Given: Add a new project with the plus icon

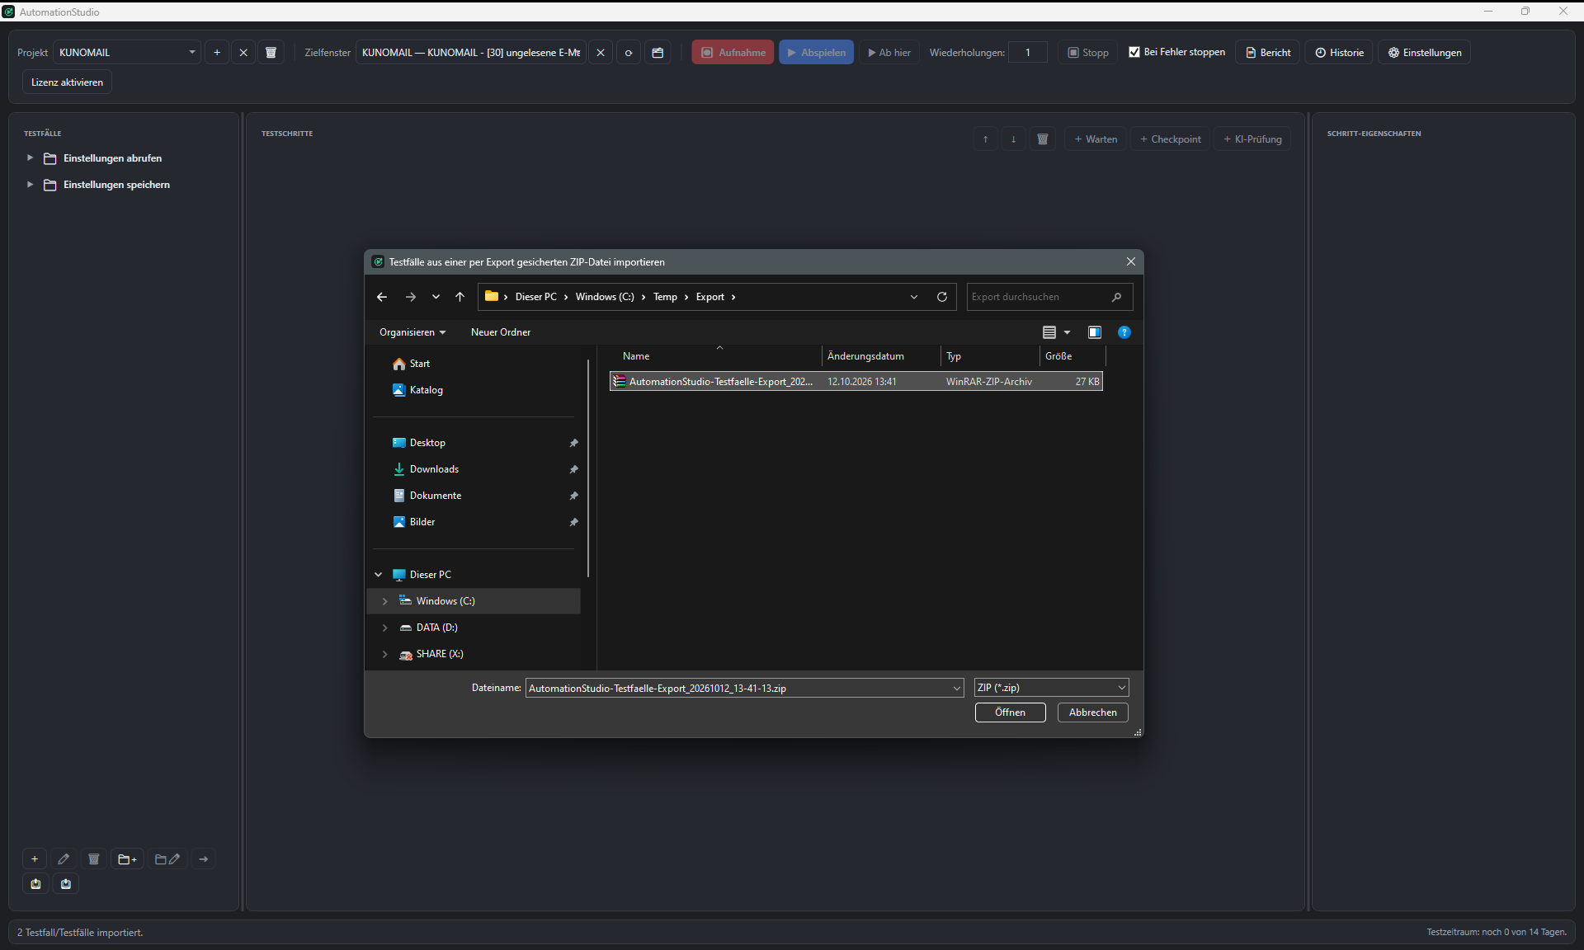Looking at the screenshot, I should tap(217, 52).
